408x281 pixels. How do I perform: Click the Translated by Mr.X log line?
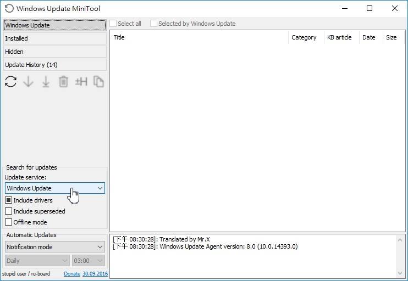coord(161,239)
